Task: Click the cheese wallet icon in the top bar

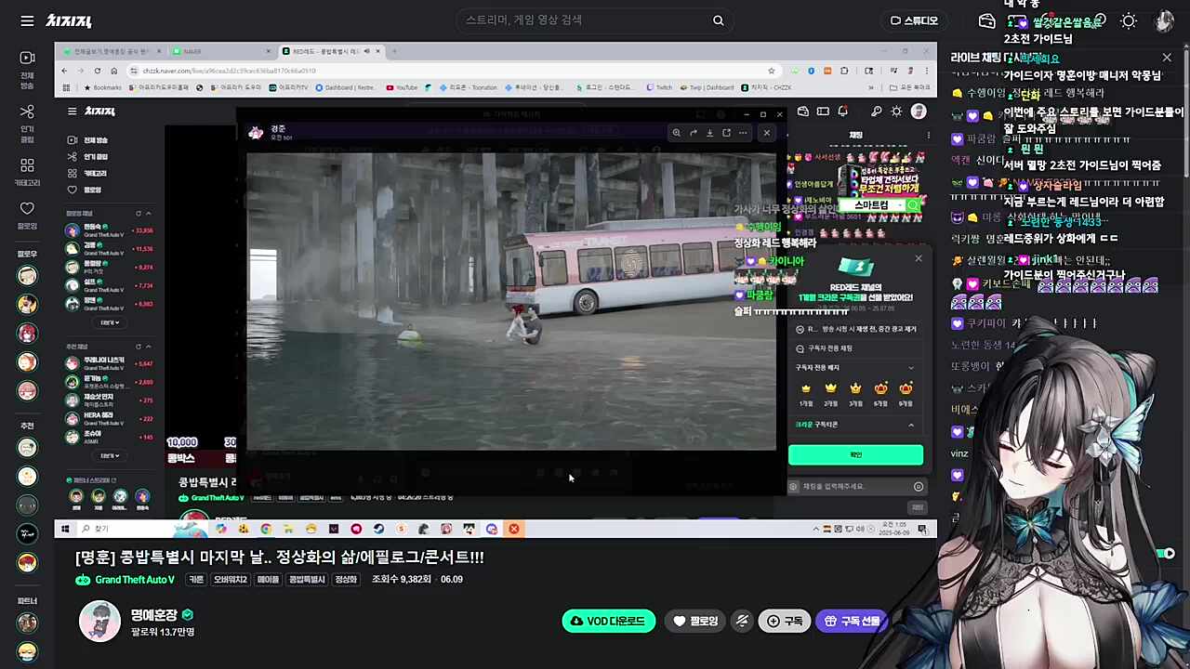Action: [x=987, y=20]
